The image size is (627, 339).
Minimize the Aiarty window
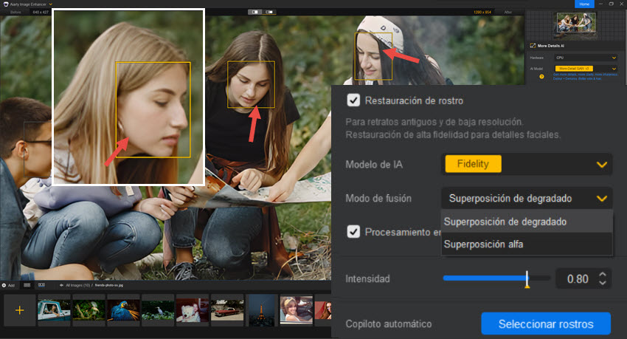pos(600,4)
